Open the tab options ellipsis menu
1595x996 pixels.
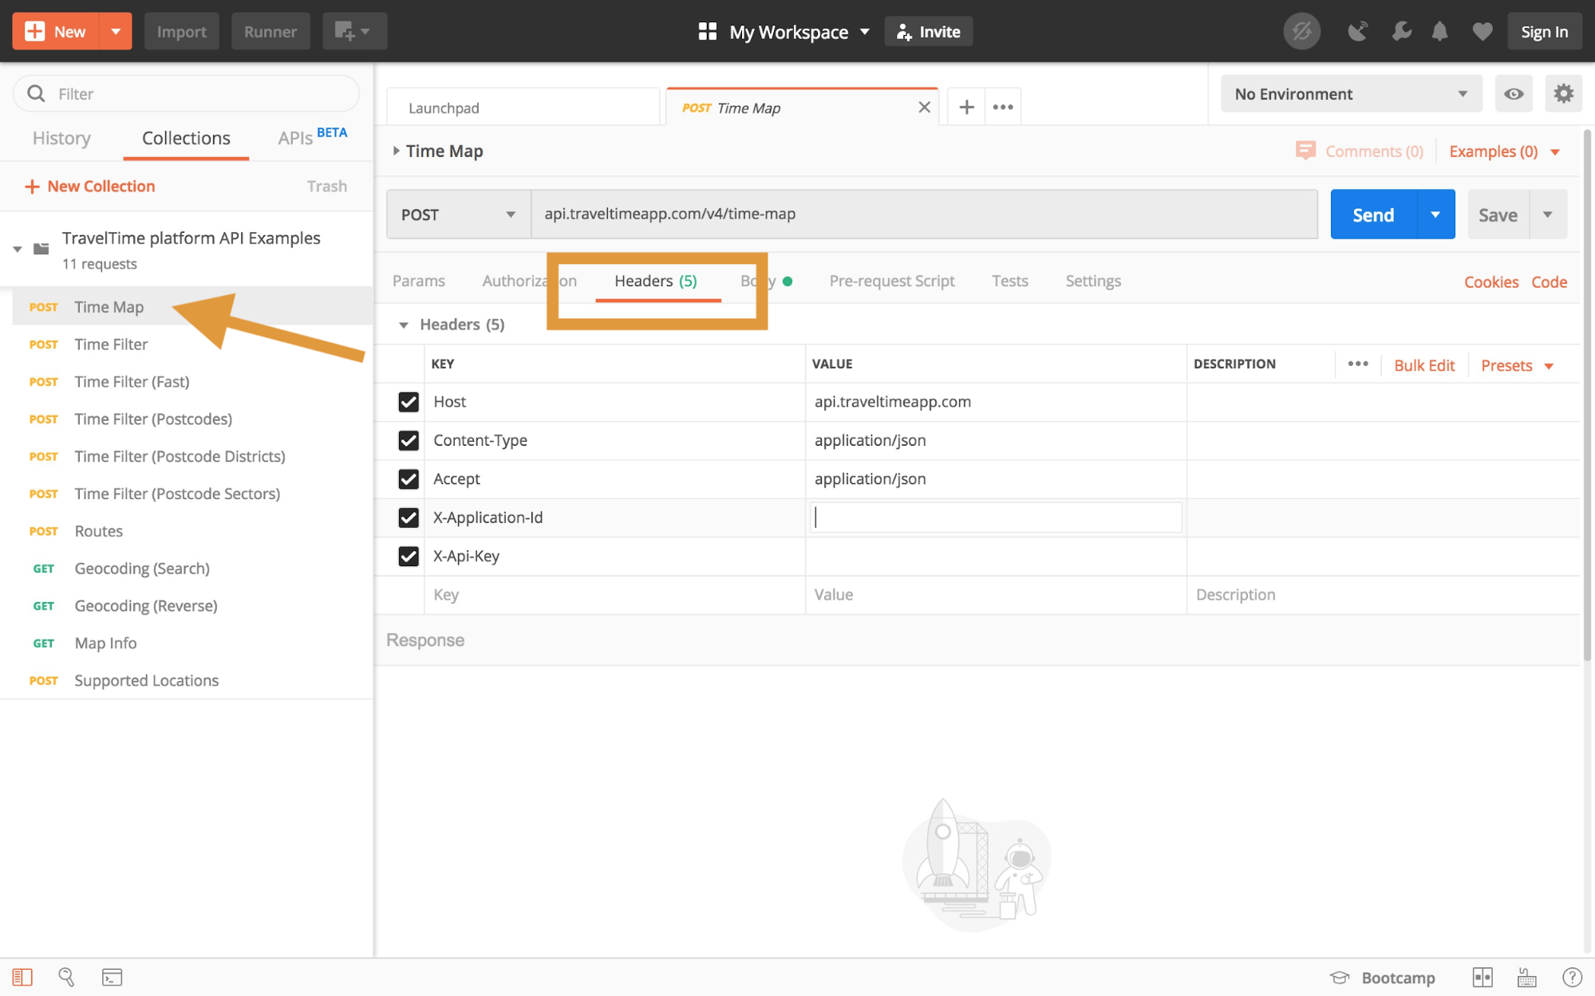click(x=1003, y=107)
